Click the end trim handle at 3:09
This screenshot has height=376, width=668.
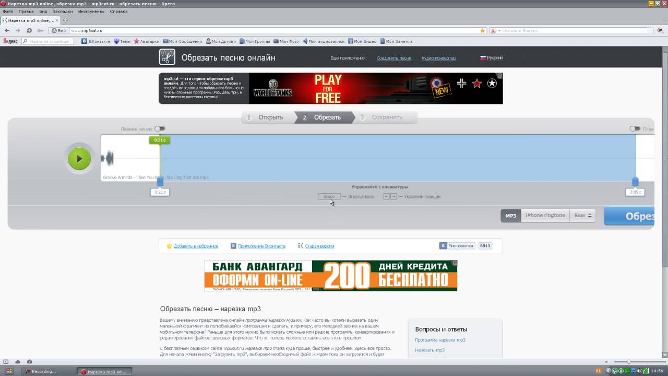[635, 182]
